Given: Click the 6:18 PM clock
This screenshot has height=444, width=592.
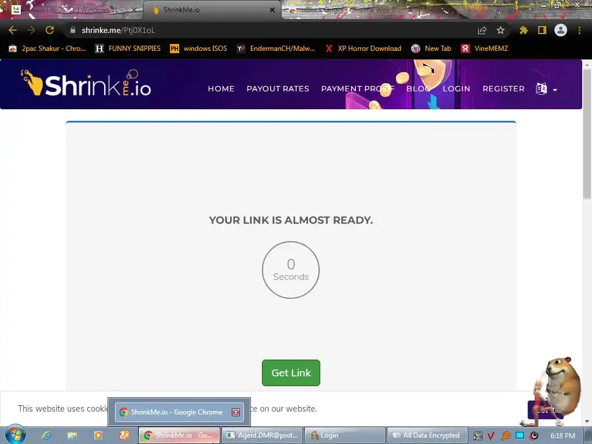Looking at the screenshot, I should pyautogui.click(x=563, y=436).
